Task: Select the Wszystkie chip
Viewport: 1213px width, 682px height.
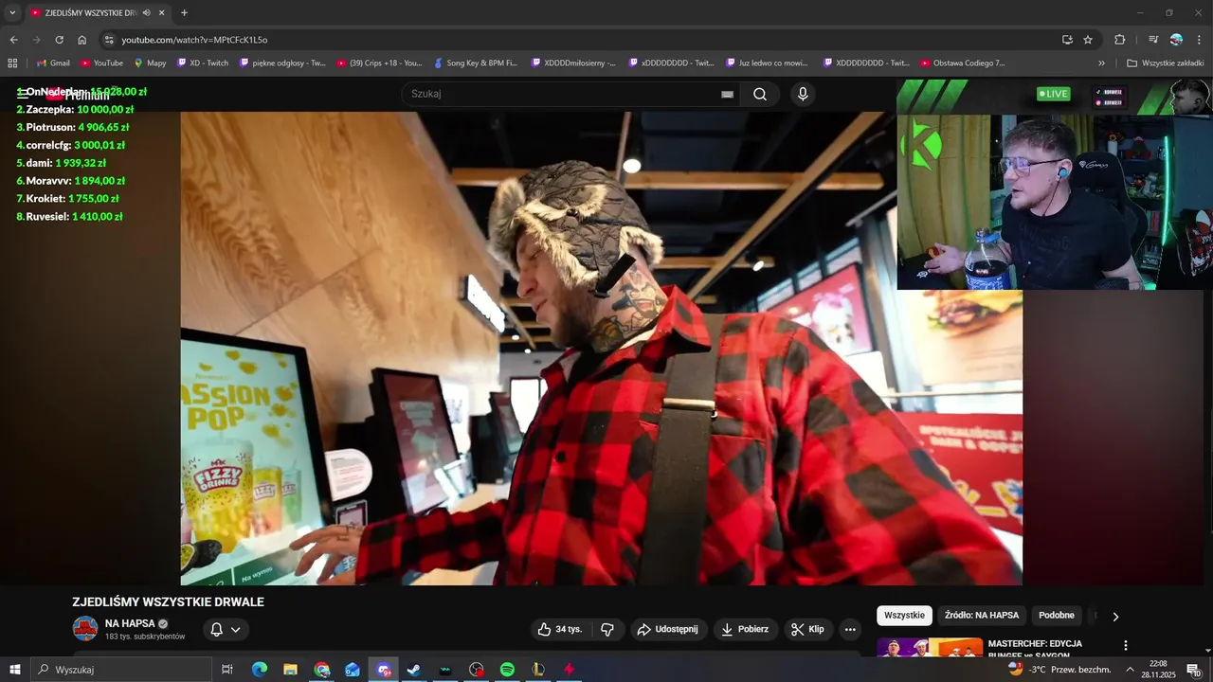Action: (x=904, y=616)
